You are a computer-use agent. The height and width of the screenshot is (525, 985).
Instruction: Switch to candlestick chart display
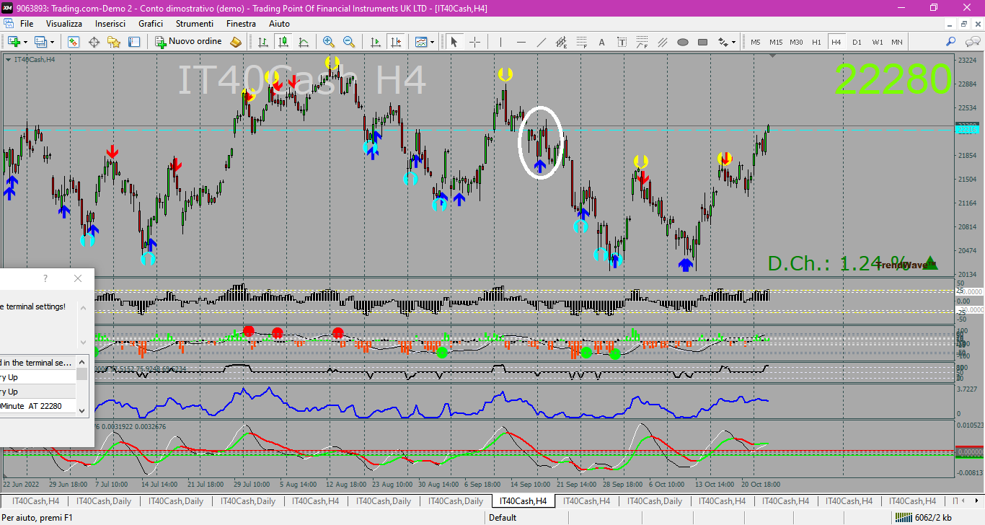(x=283, y=42)
